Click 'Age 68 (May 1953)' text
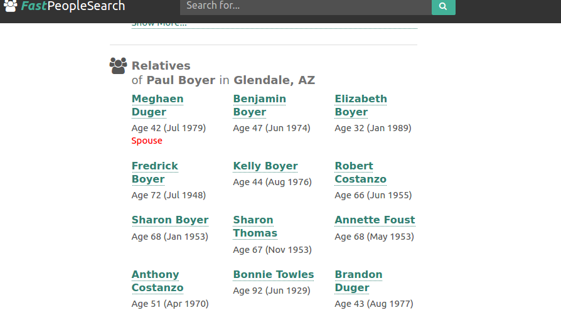The image size is (561, 315). (x=374, y=237)
